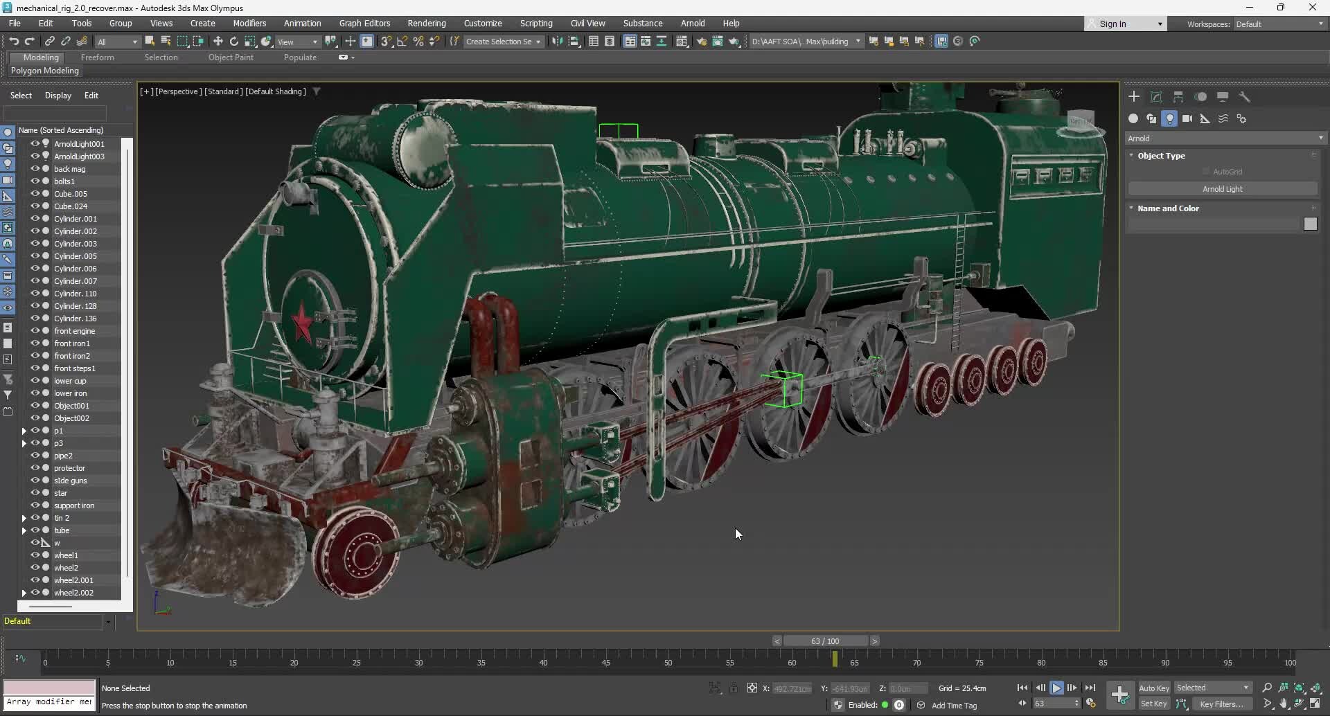Open the Cameras category in Create panel

click(x=1188, y=118)
